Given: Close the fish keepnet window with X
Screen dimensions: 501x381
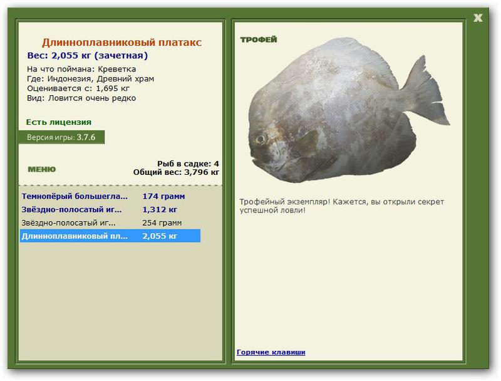Looking at the screenshot, I should tap(478, 18).
